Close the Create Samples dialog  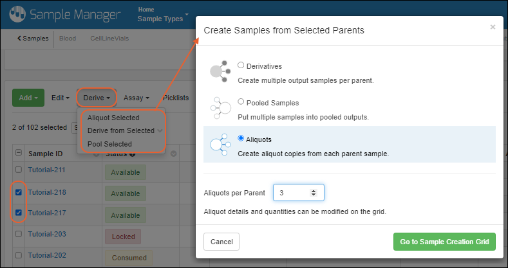[493, 27]
